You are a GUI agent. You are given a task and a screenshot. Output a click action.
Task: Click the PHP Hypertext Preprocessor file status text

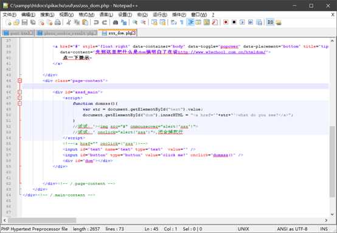click(x=35, y=229)
